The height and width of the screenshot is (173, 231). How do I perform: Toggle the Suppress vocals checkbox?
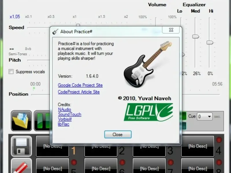(x=11, y=72)
